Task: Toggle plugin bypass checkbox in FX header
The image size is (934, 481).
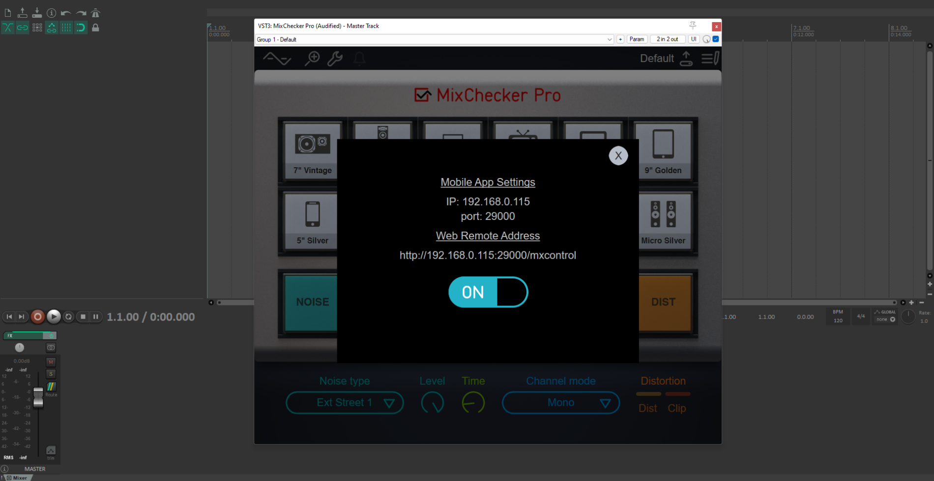Action: point(716,39)
